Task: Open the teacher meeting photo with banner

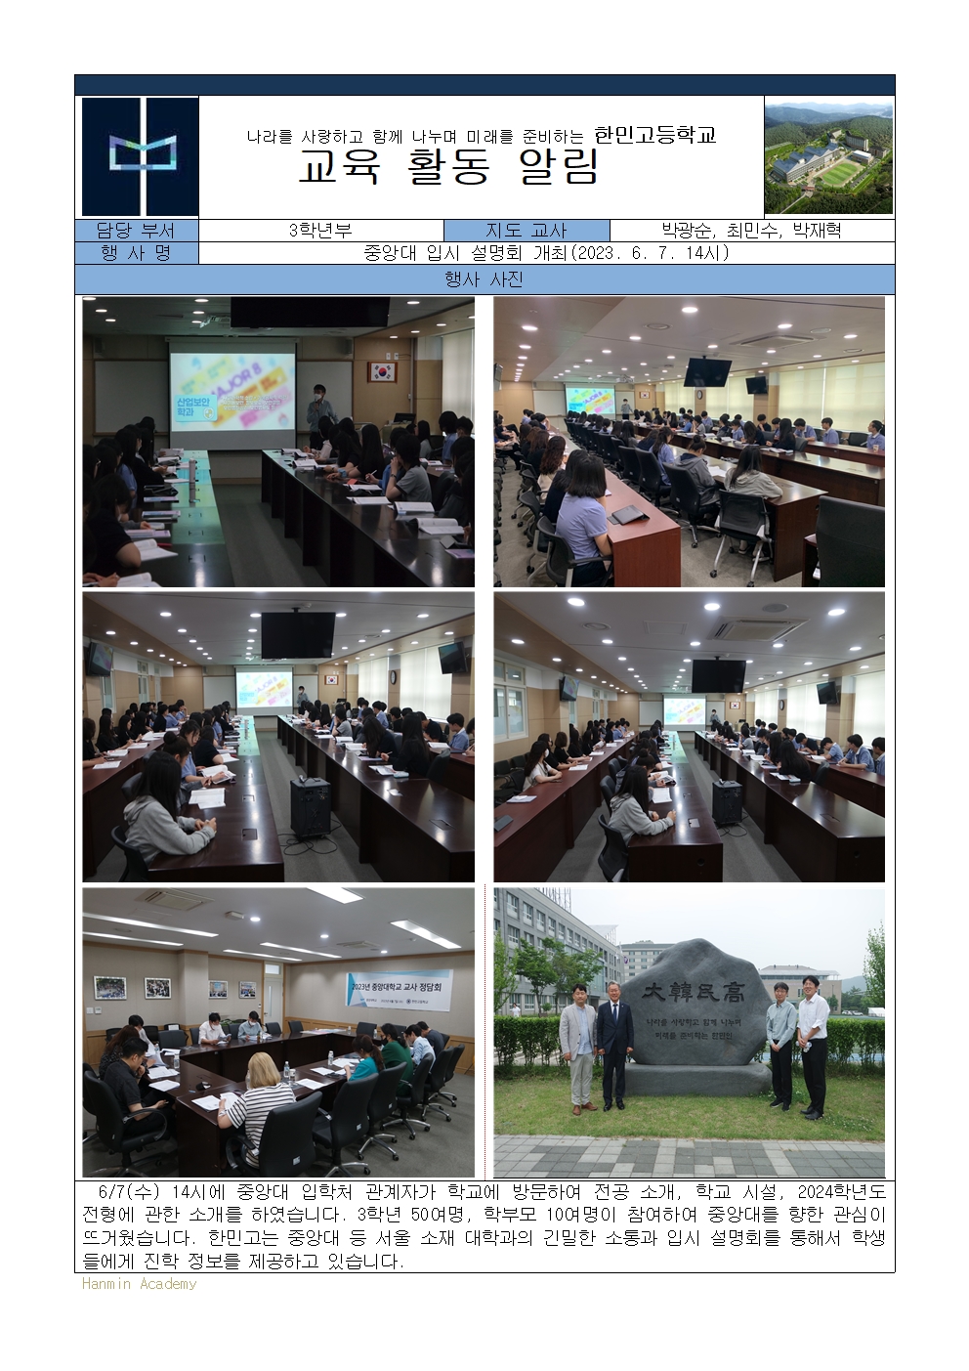Action: 278,1032
